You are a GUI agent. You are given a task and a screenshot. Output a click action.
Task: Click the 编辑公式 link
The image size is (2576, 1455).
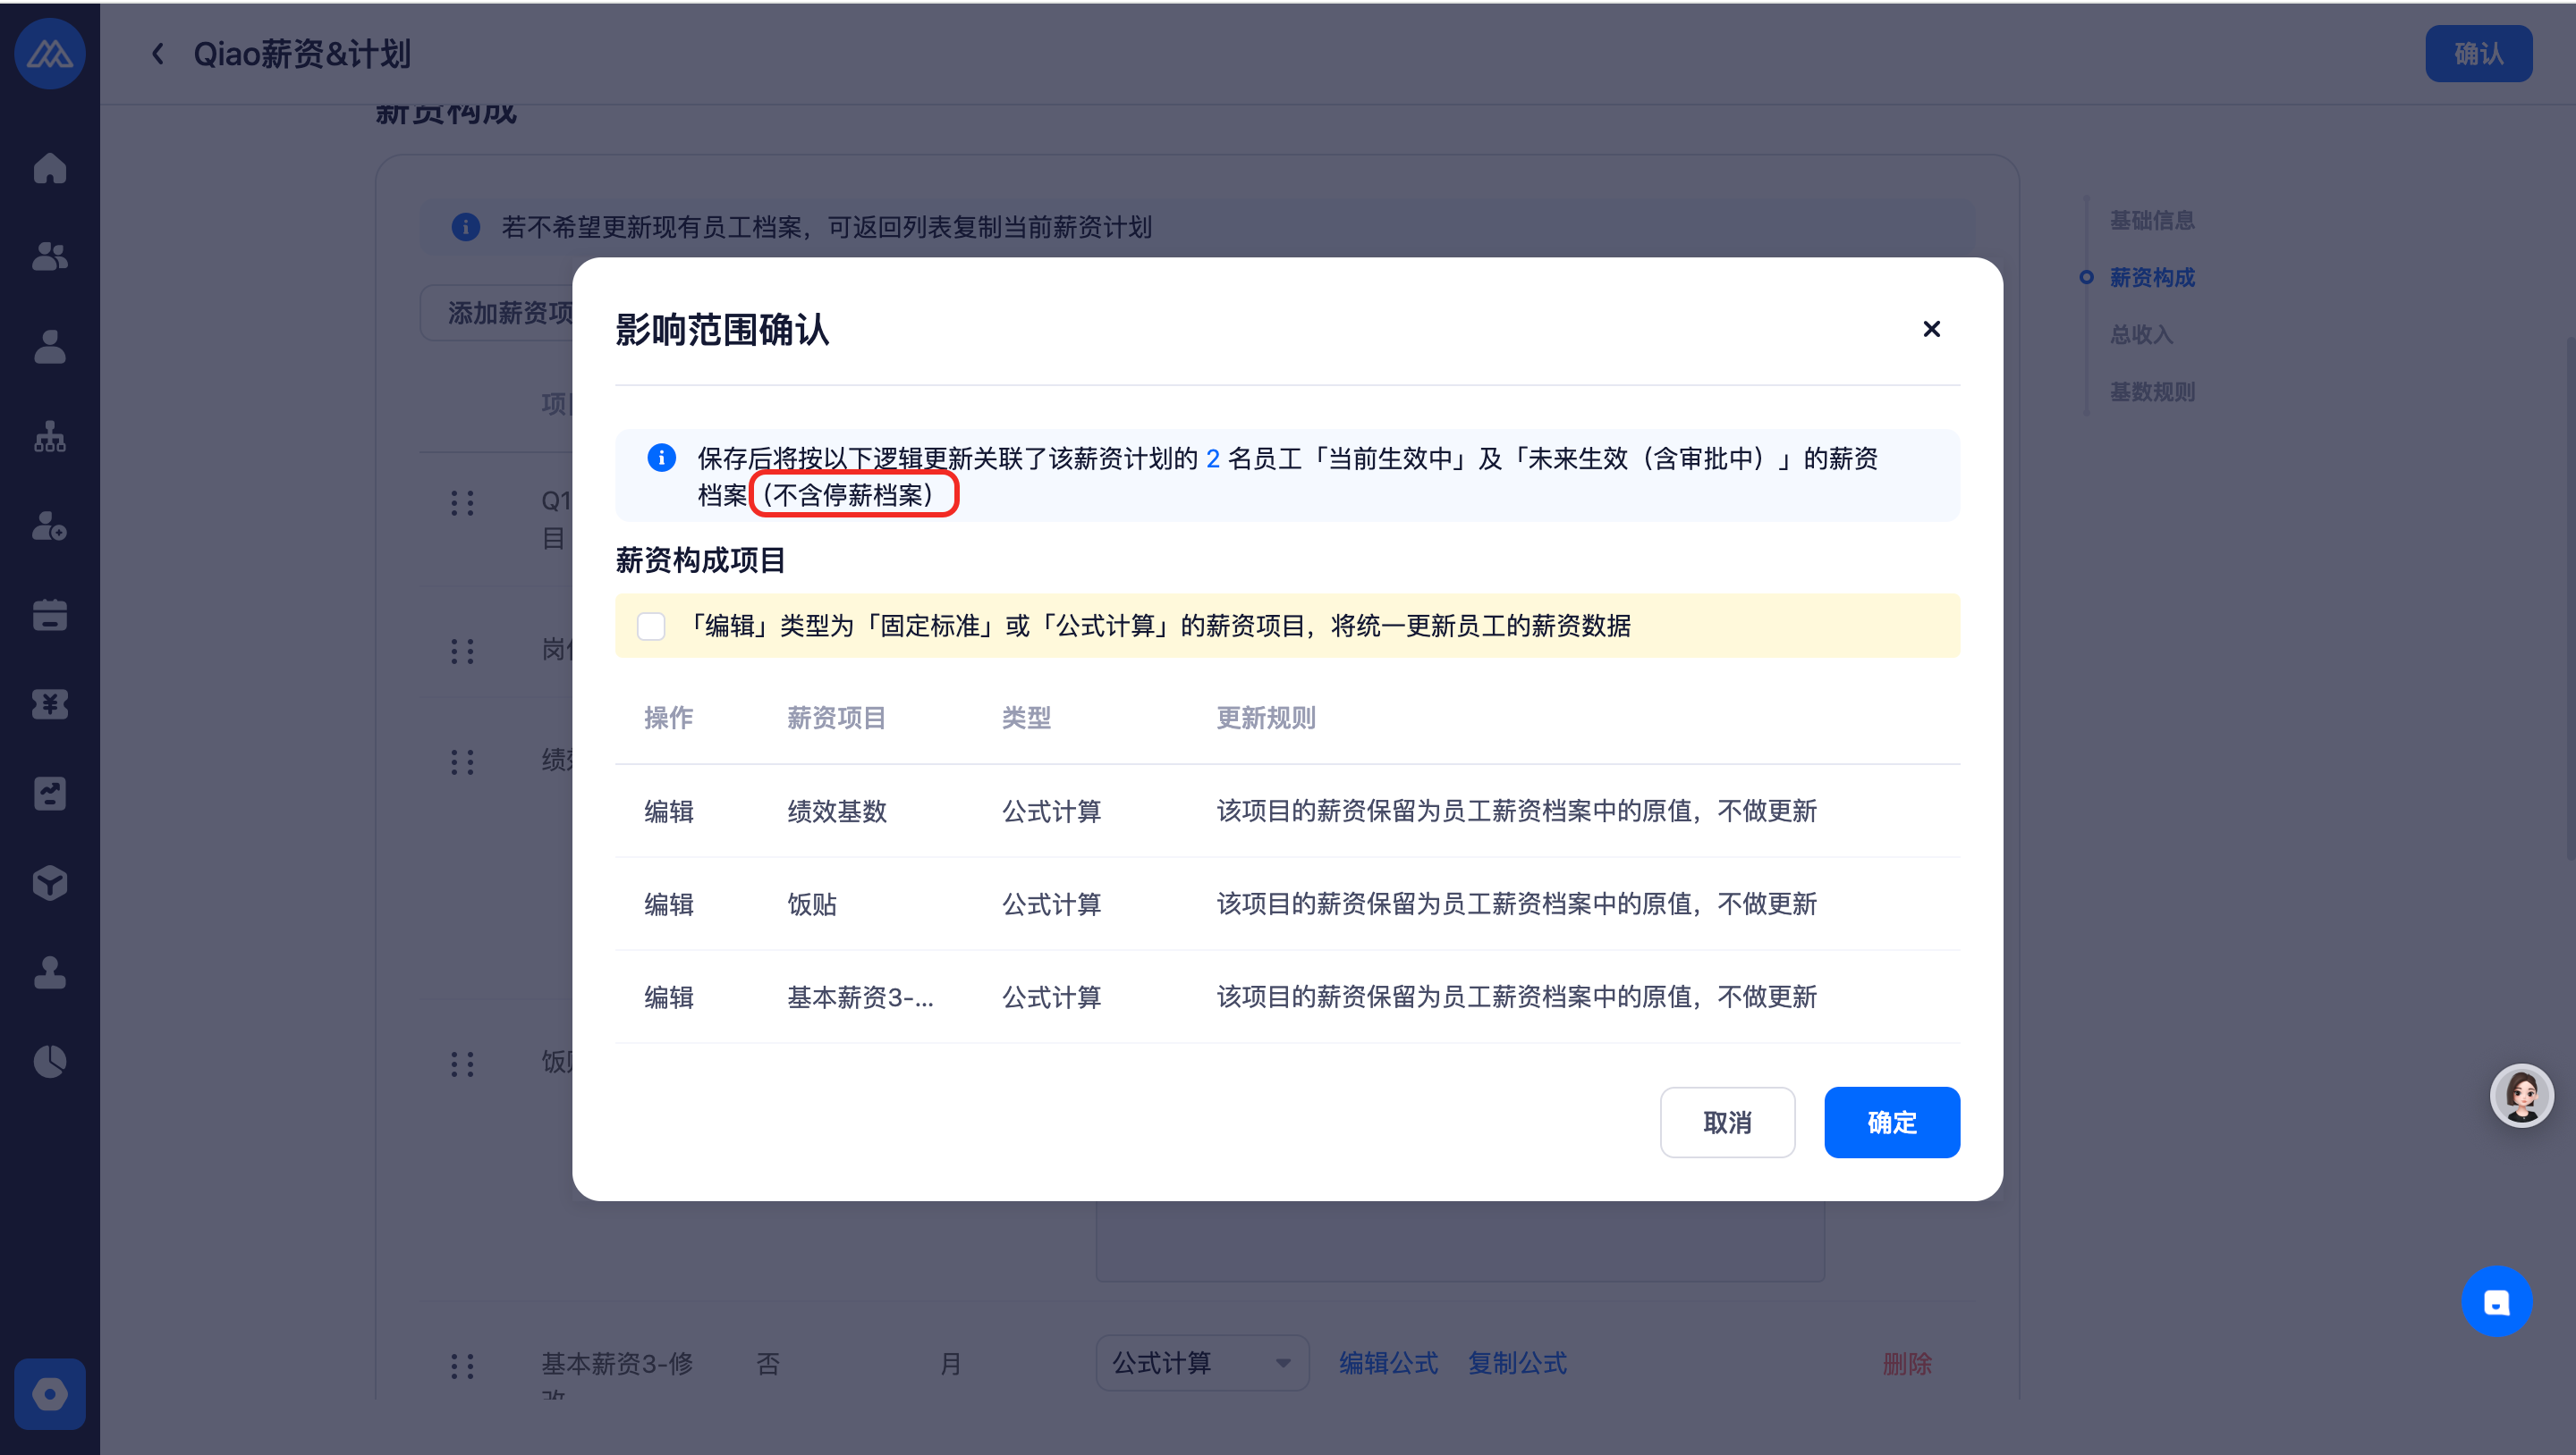point(1388,1363)
